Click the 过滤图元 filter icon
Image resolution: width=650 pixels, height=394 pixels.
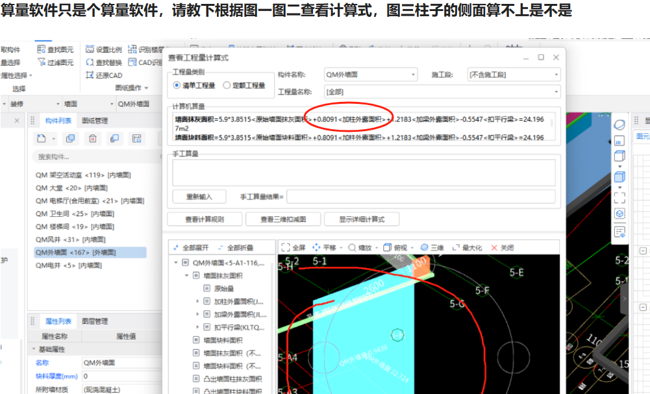coord(41,62)
